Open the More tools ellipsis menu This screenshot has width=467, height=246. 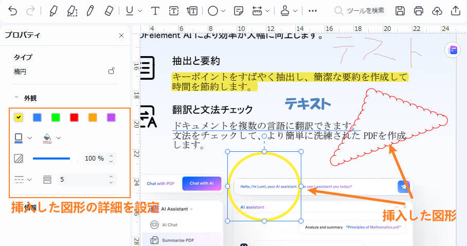coord(312,11)
